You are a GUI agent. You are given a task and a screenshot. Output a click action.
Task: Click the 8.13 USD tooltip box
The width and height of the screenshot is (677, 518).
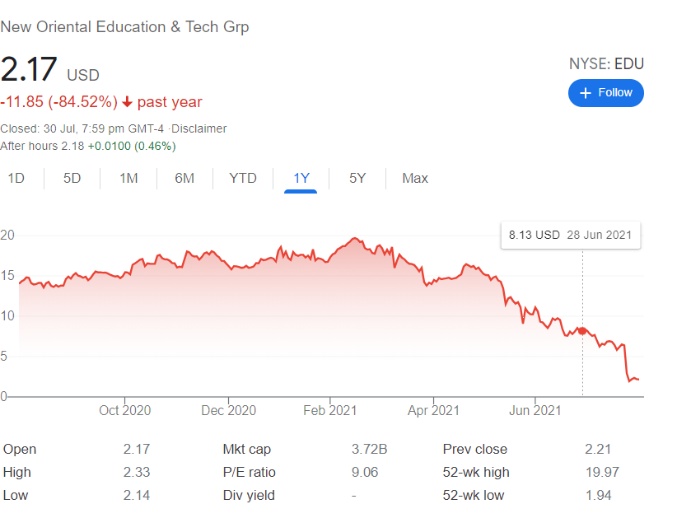point(570,235)
